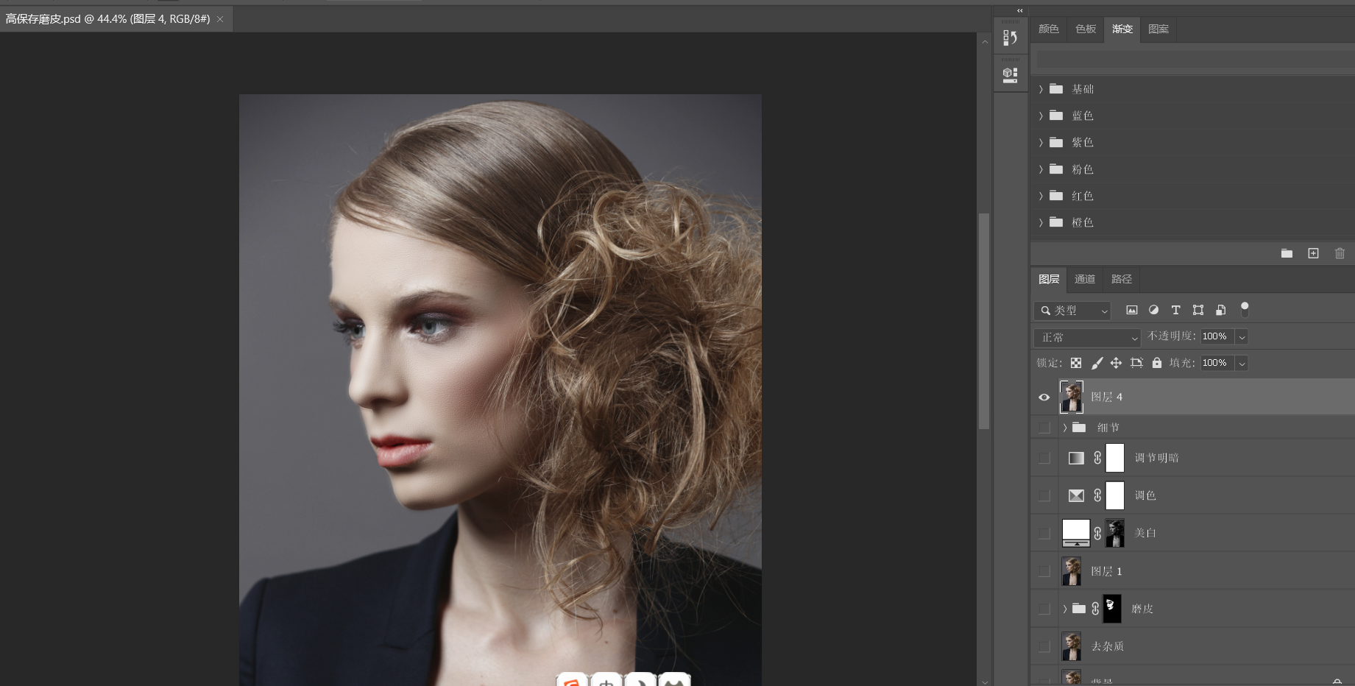Expand the 蓝色 gradient folder
Viewport: 1355px width, 686px height.
1041,116
